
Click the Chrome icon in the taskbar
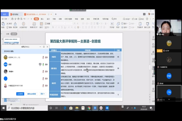click(89, 108)
